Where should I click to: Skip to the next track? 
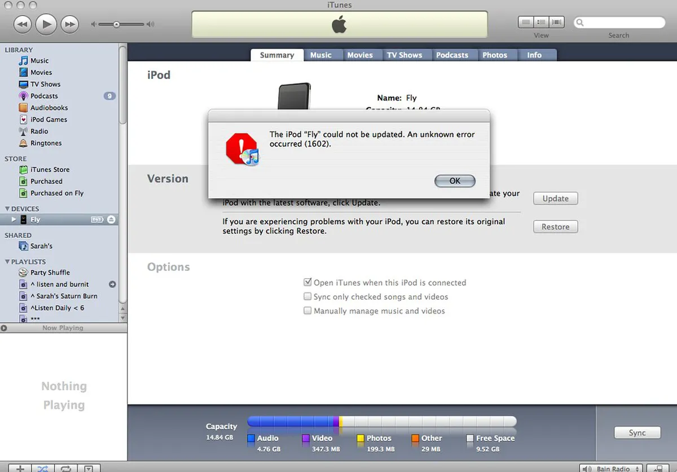pyautogui.click(x=69, y=24)
